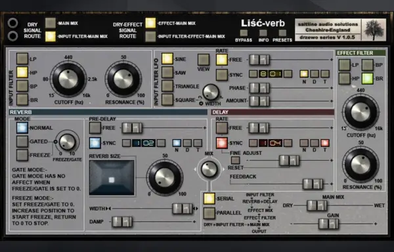Click the reverb DAMP slider handle
Image resolution: width=394 pixels, height=252 pixels.
point(122,222)
